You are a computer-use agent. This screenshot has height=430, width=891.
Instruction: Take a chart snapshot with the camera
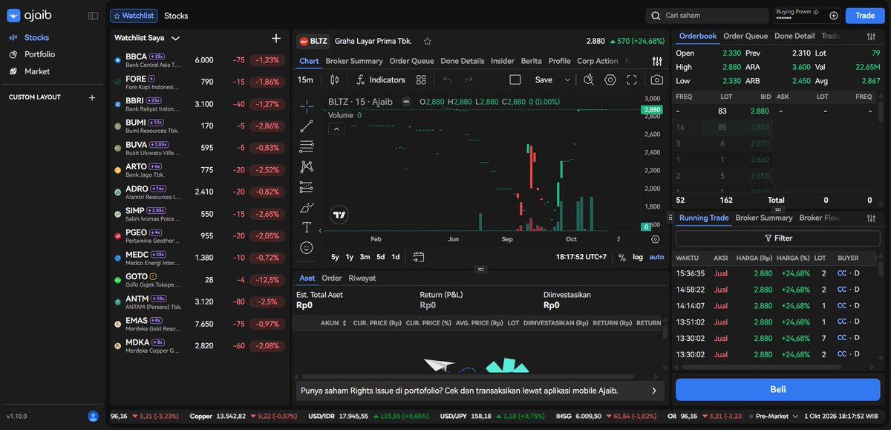point(657,79)
